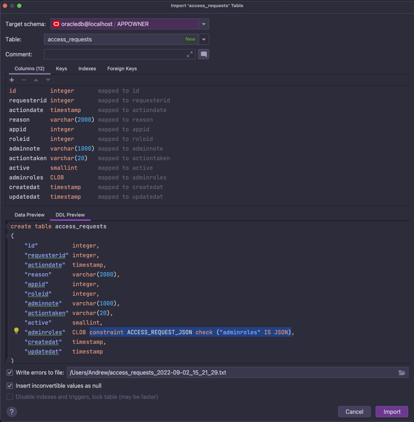Select the actiondate column row

point(207,110)
